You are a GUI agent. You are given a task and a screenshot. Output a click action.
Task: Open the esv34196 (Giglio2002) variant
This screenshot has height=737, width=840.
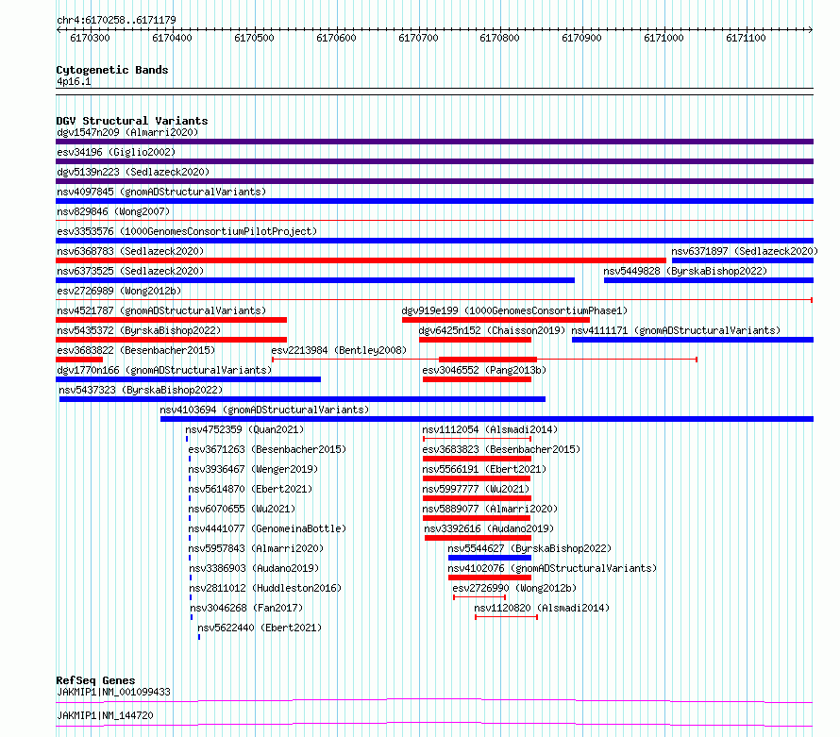(x=116, y=152)
